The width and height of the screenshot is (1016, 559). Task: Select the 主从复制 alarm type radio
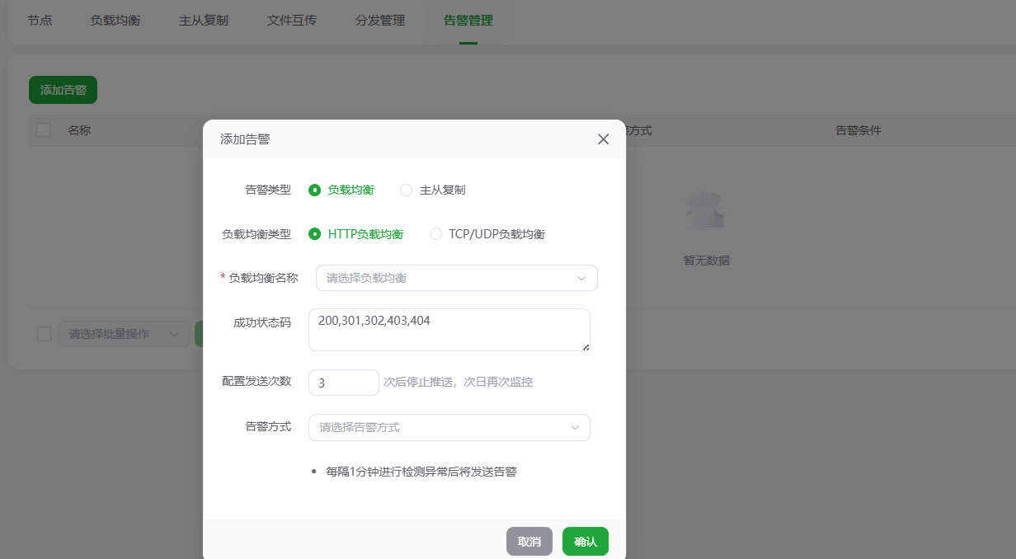(406, 189)
